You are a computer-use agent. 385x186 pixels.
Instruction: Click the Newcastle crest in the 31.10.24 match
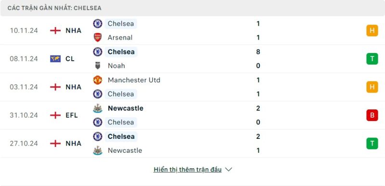tap(98, 108)
